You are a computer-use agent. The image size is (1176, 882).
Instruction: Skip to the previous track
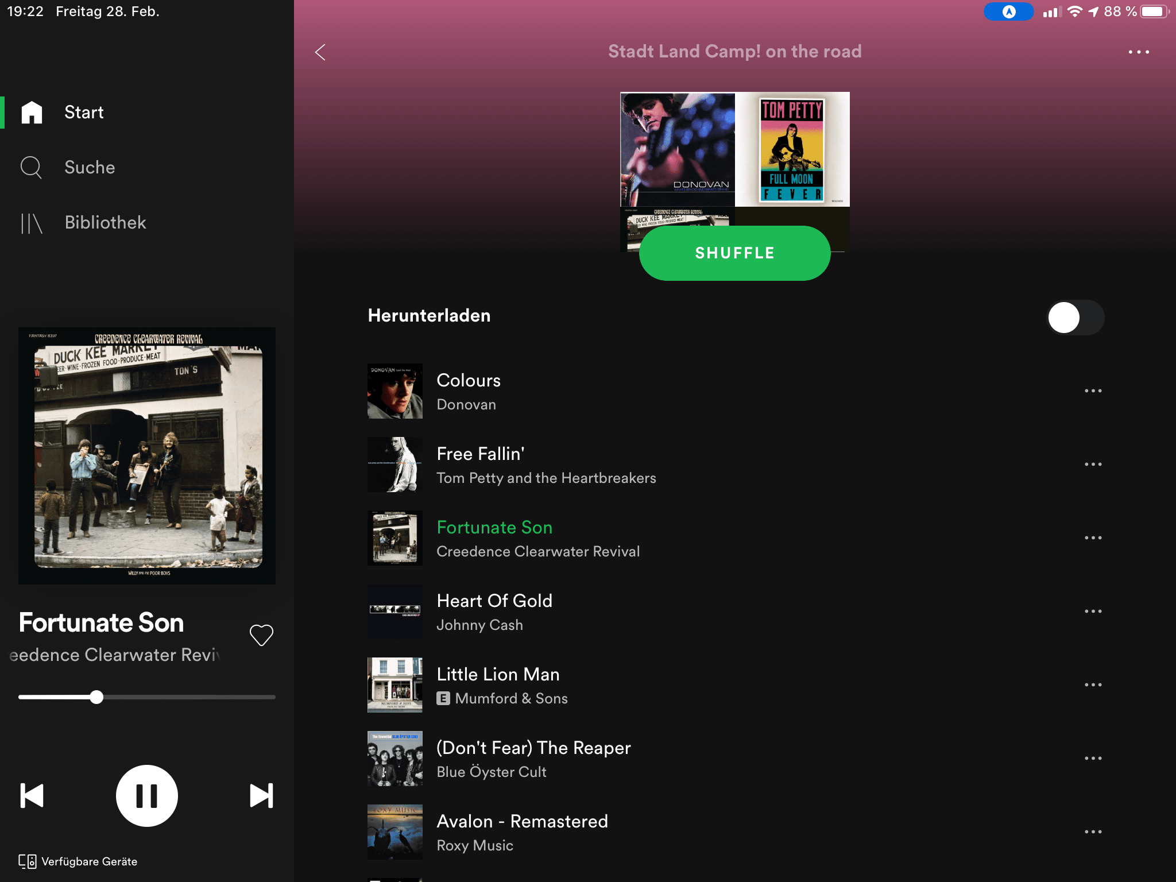32,796
